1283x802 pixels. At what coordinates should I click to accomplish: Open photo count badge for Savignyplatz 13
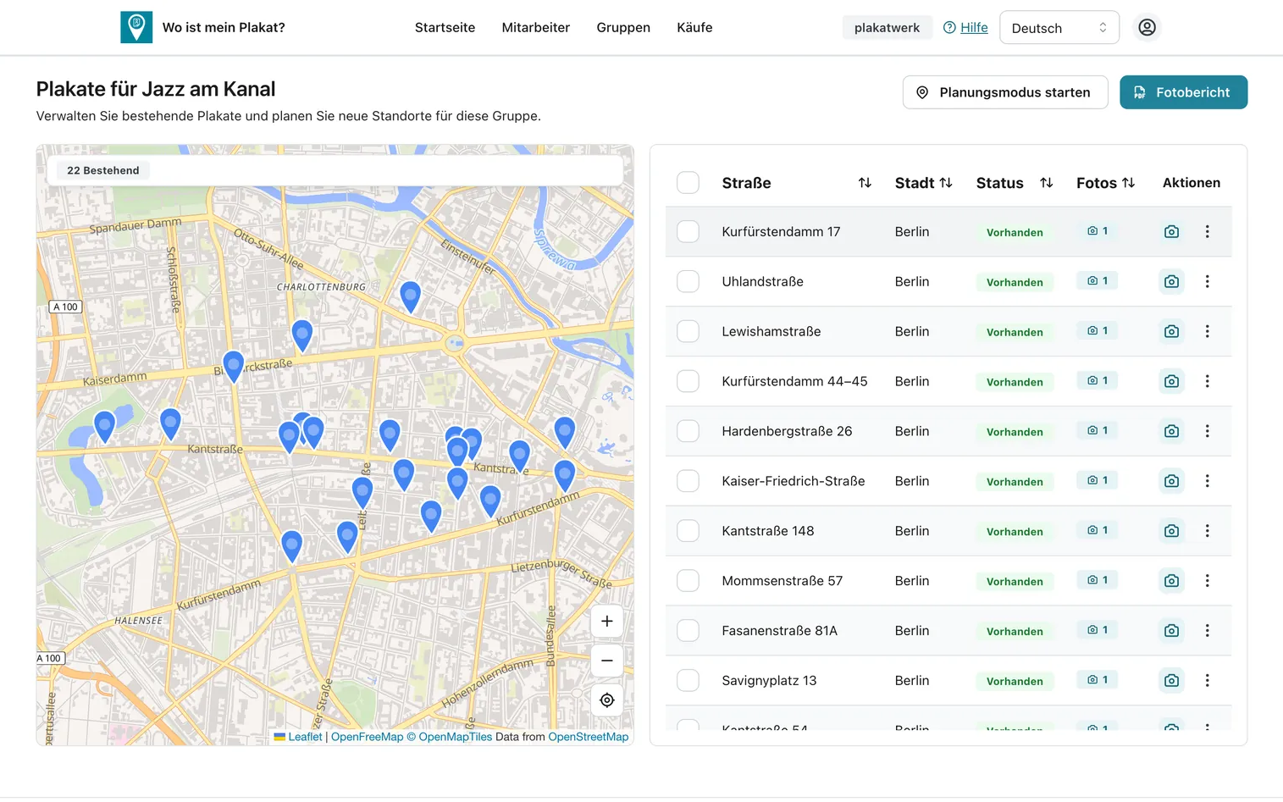[1098, 680]
